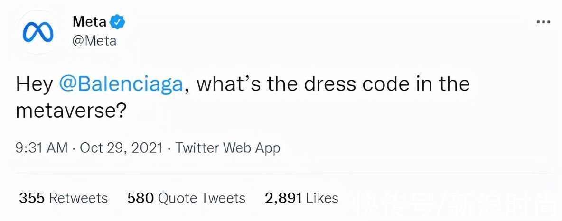Image resolution: width=562 pixels, height=221 pixels.
Task: Click the number 355 retweet count
Action: [x=32, y=198]
